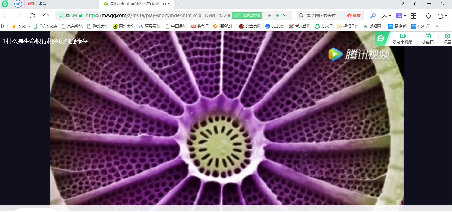The width and height of the screenshot is (452, 212).
Task: Open the apps grid icon beside the toolbar
Action: coord(414,15)
